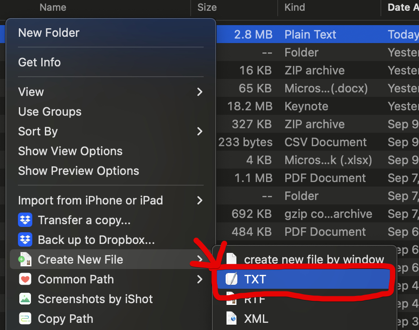Click the XML globe document icon
The width and height of the screenshot is (419, 330).
coord(231,318)
